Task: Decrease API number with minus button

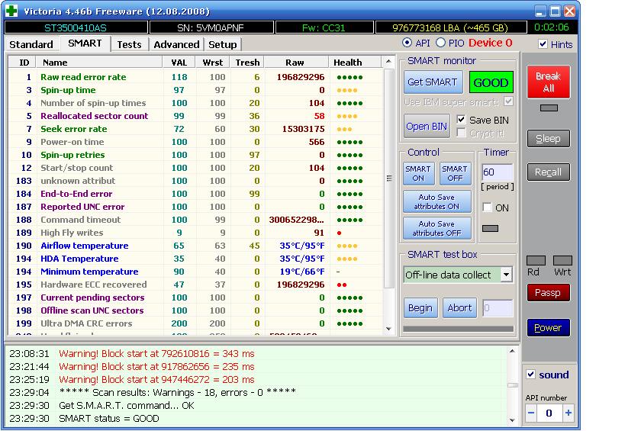Action: tap(530, 413)
